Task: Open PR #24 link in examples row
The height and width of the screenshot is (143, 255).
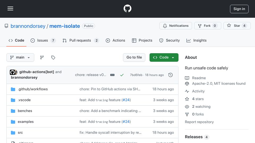Action: point(126,122)
